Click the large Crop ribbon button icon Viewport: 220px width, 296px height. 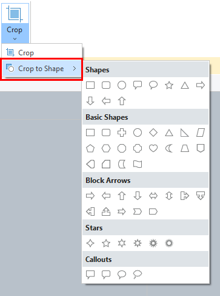tap(15, 14)
